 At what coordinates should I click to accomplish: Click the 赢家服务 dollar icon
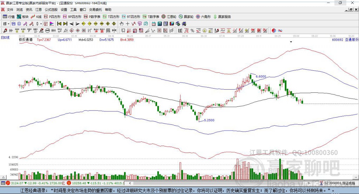215,17
